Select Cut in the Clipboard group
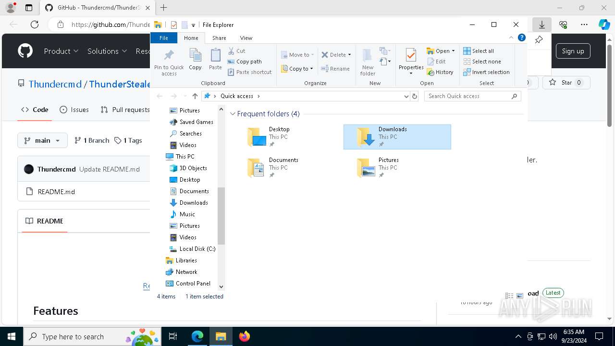The width and height of the screenshot is (615, 346). (x=236, y=51)
